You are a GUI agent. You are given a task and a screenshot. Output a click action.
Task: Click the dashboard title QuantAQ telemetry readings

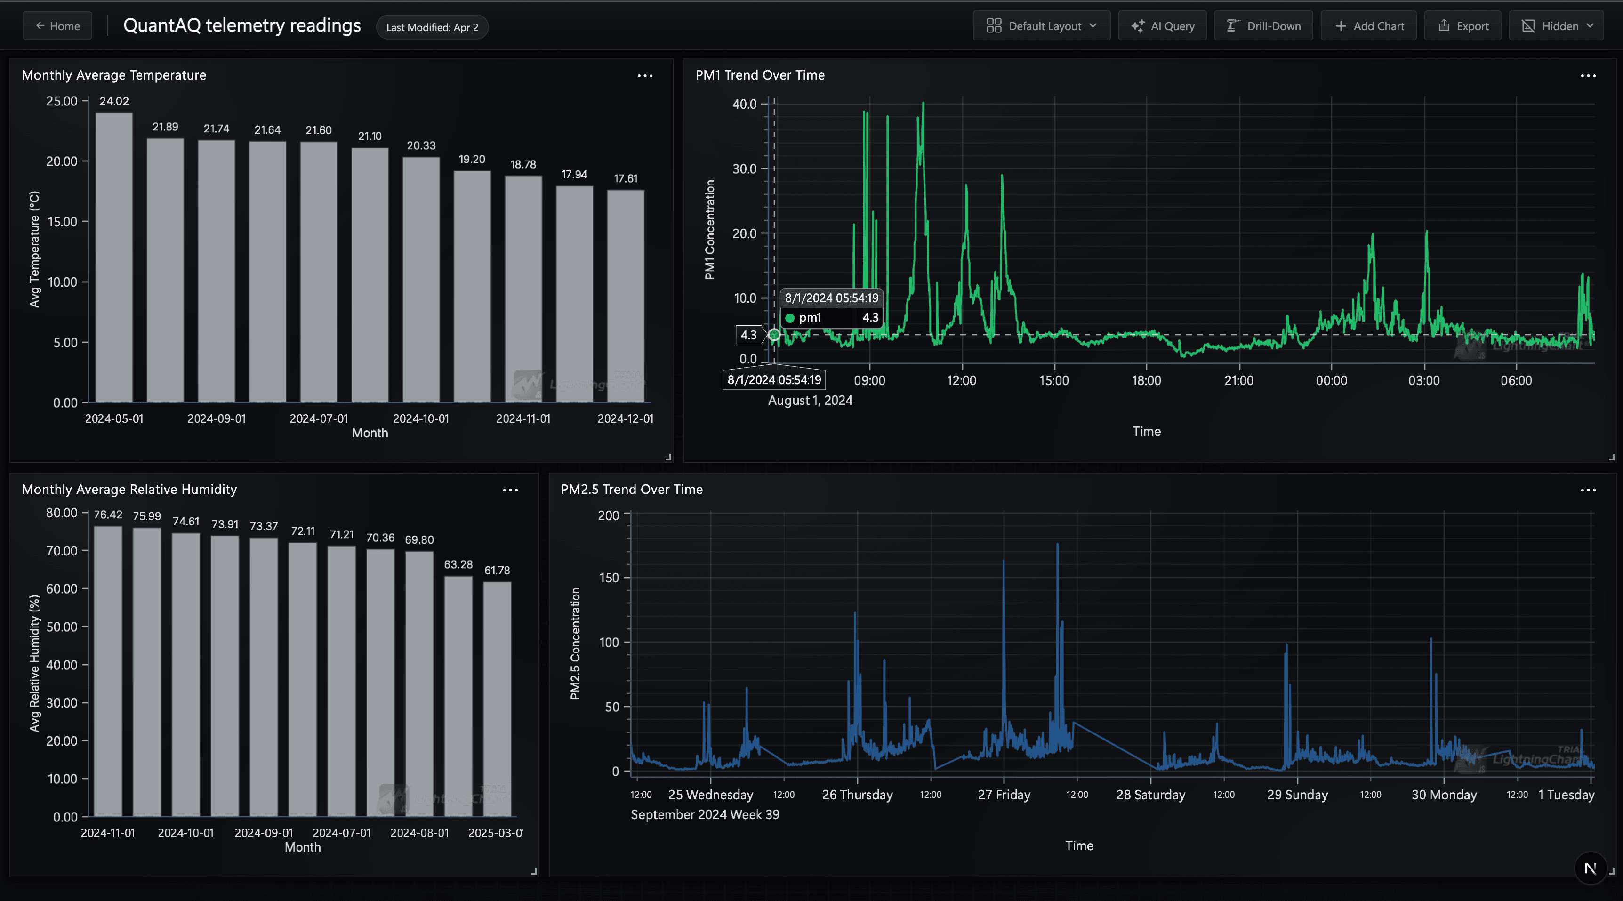242,25
